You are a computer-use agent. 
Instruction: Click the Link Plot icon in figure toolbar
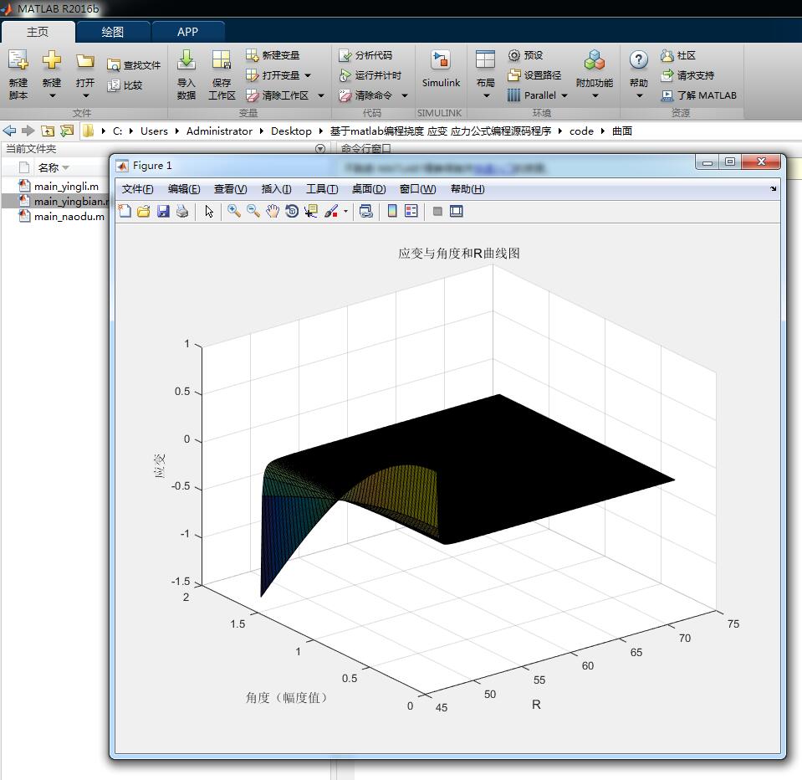tap(366, 211)
